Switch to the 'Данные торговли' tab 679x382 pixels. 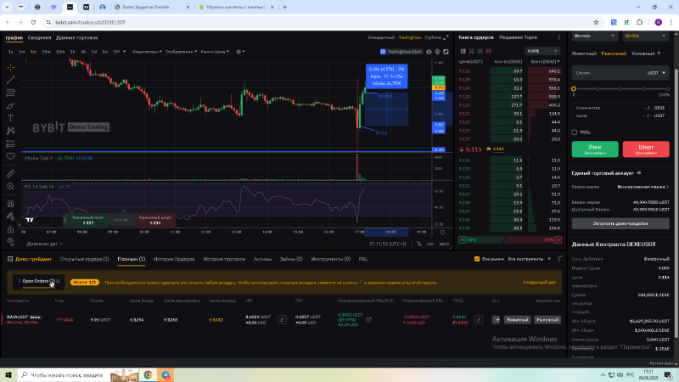pyautogui.click(x=76, y=37)
